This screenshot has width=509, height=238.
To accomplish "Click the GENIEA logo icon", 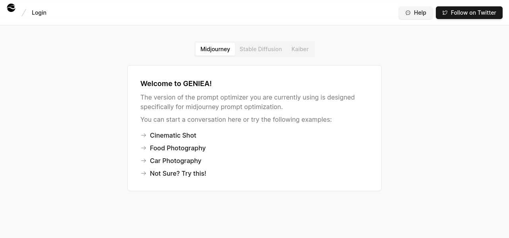I will pyautogui.click(x=11, y=8).
